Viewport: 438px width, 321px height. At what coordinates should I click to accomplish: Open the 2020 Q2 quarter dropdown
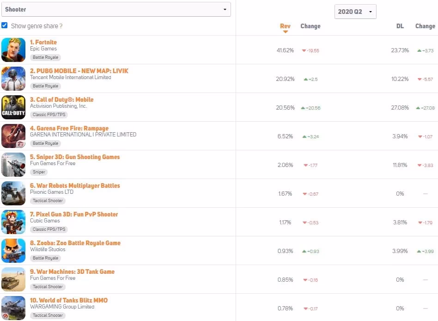tap(355, 12)
